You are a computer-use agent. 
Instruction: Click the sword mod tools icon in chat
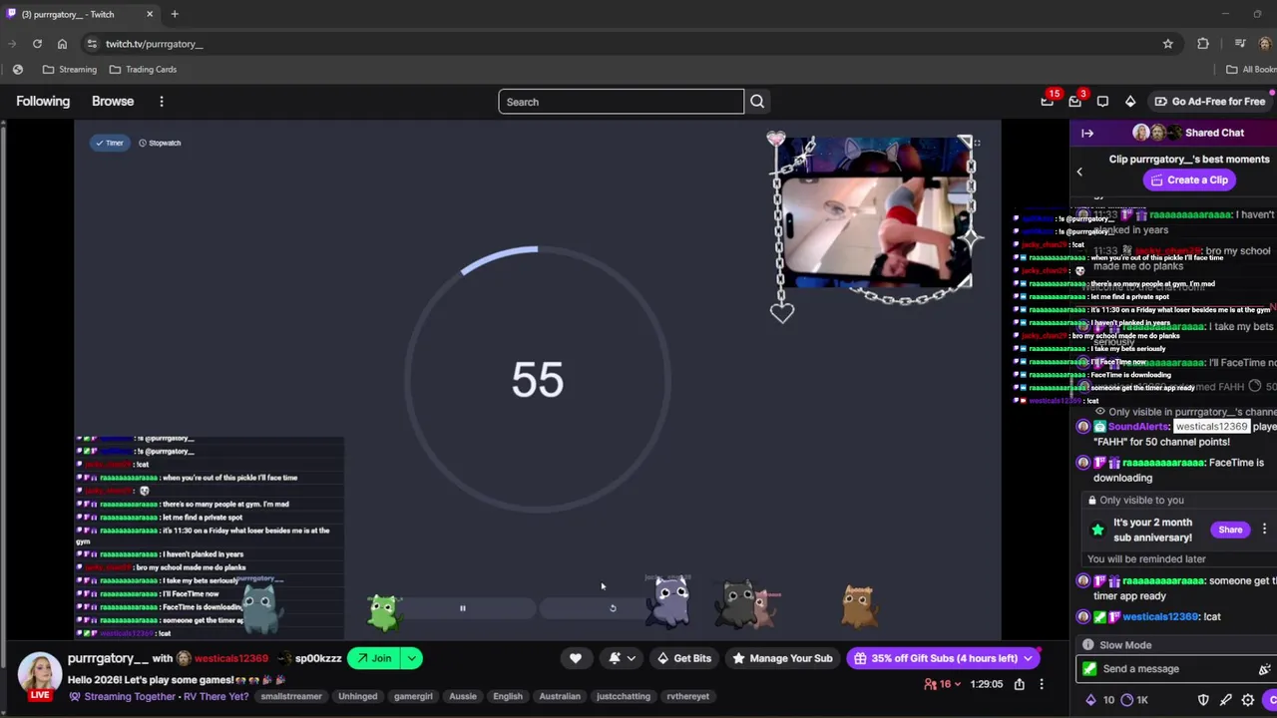1226,700
